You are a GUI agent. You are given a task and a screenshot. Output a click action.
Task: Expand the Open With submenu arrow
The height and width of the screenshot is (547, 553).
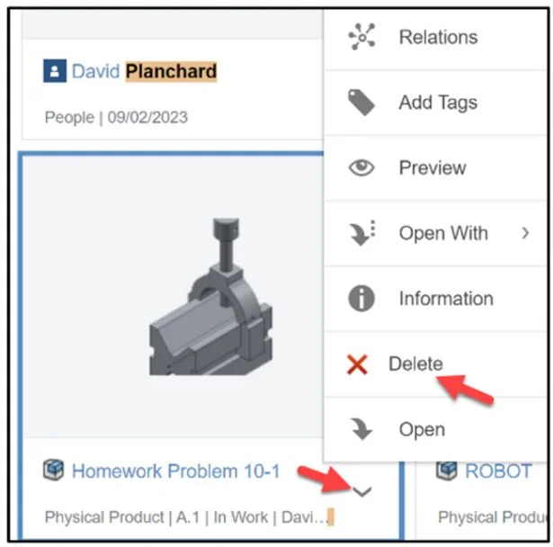point(525,234)
